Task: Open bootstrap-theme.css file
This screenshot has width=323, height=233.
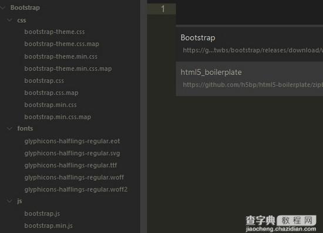Action: pos(55,32)
